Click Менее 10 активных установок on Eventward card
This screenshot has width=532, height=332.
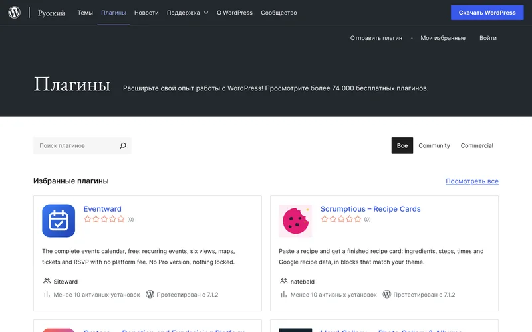[x=96, y=295]
